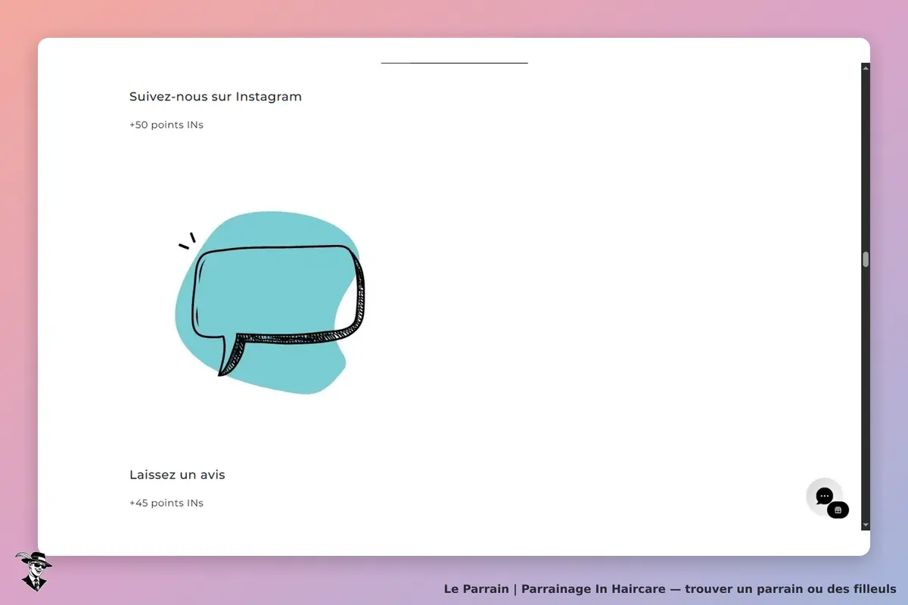Open the chat bubble widget
908x605 pixels.
[x=824, y=496]
